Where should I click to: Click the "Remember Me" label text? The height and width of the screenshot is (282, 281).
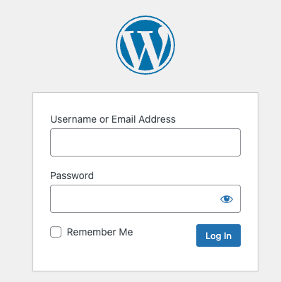click(x=100, y=232)
